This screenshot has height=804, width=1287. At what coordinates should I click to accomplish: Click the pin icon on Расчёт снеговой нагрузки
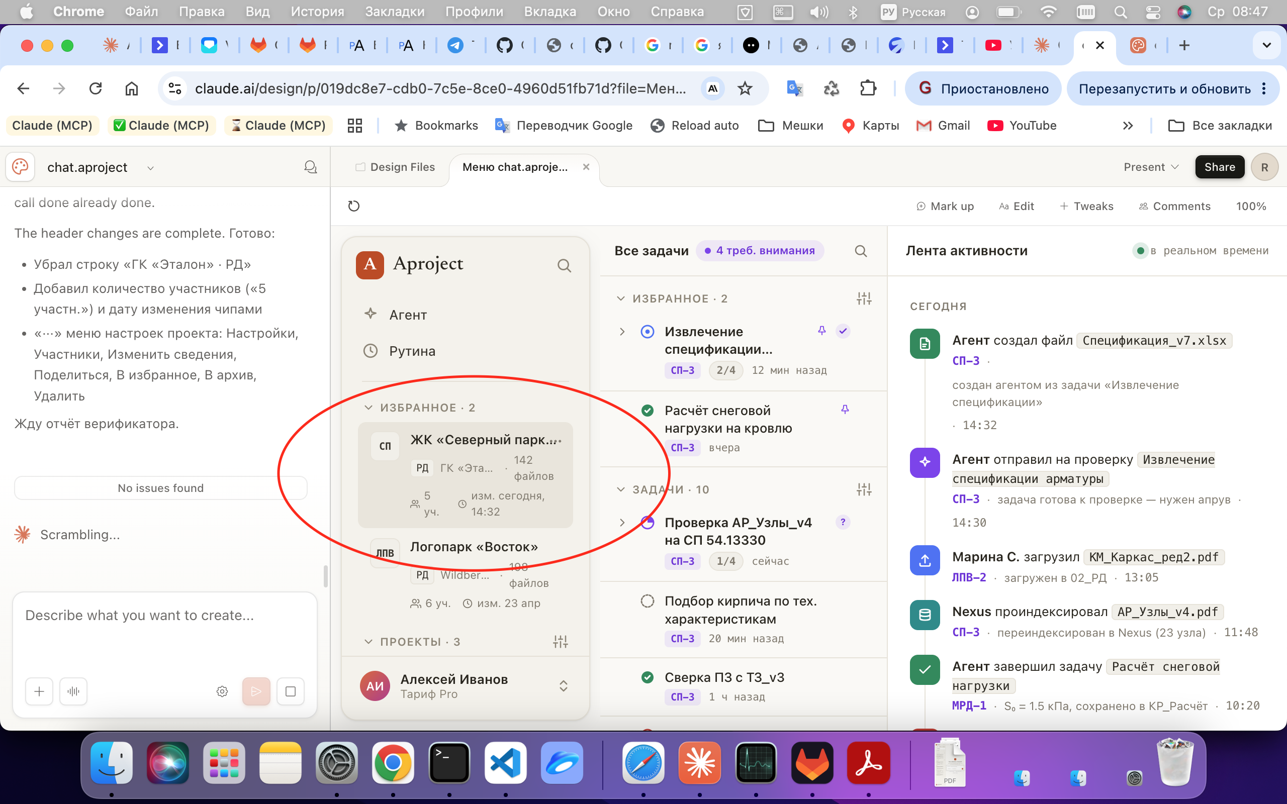click(845, 410)
